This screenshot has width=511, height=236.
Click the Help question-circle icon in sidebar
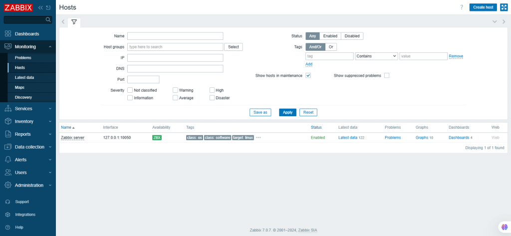click(x=8, y=227)
